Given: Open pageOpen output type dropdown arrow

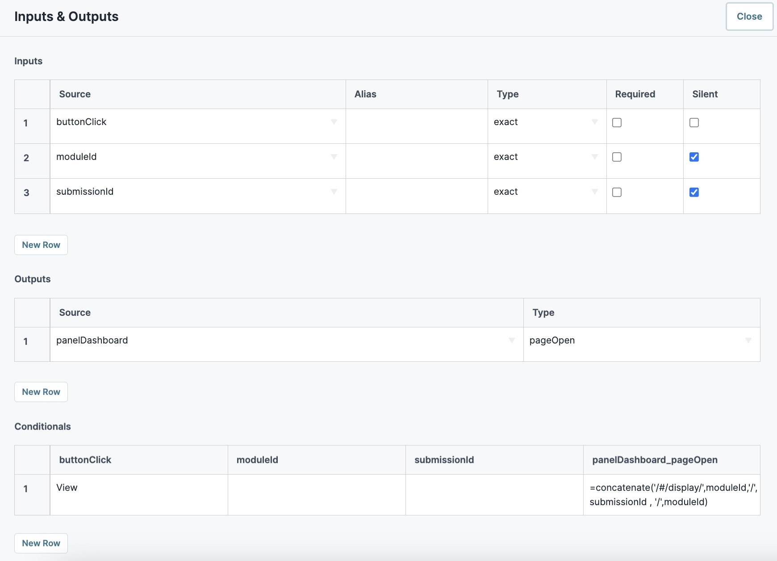Looking at the screenshot, I should click(x=748, y=340).
